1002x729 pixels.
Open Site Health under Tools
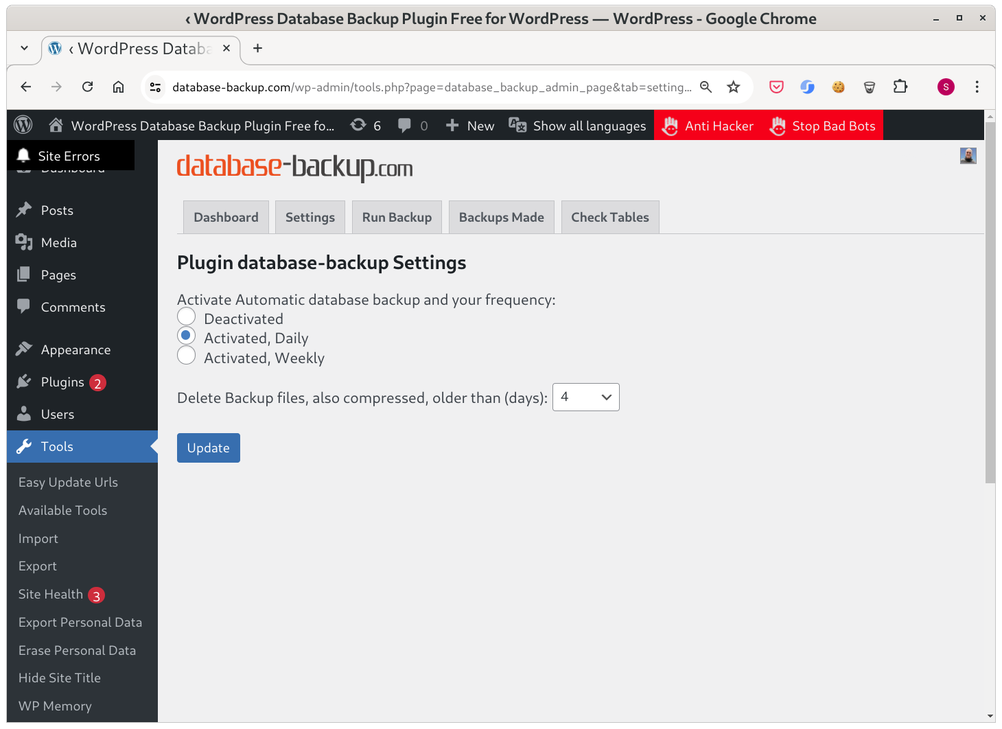pos(51,594)
